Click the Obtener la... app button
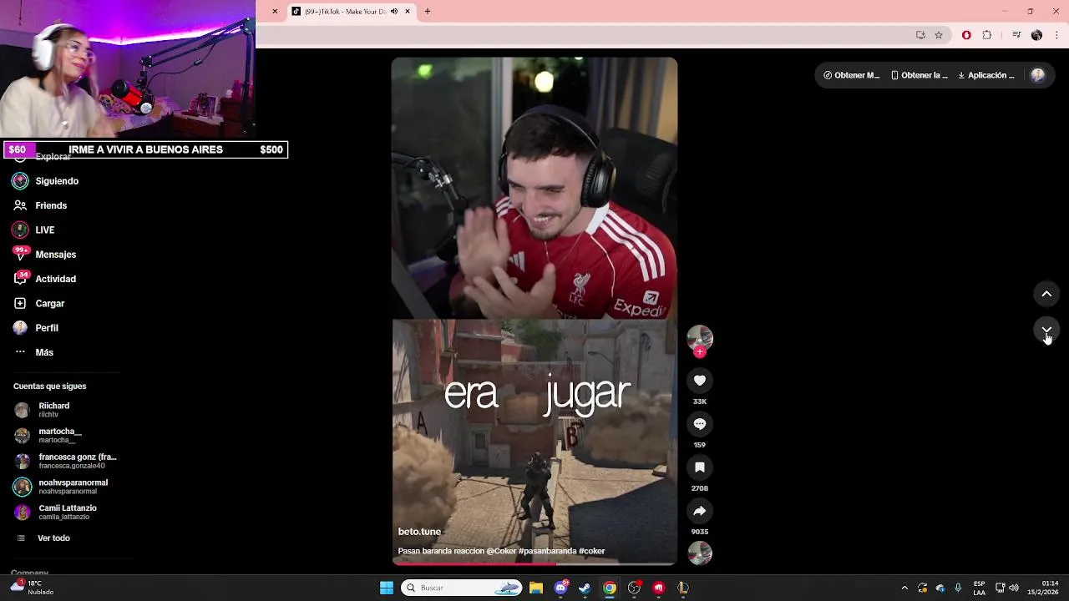Image resolution: width=1069 pixels, height=601 pixels. [919, 75]
